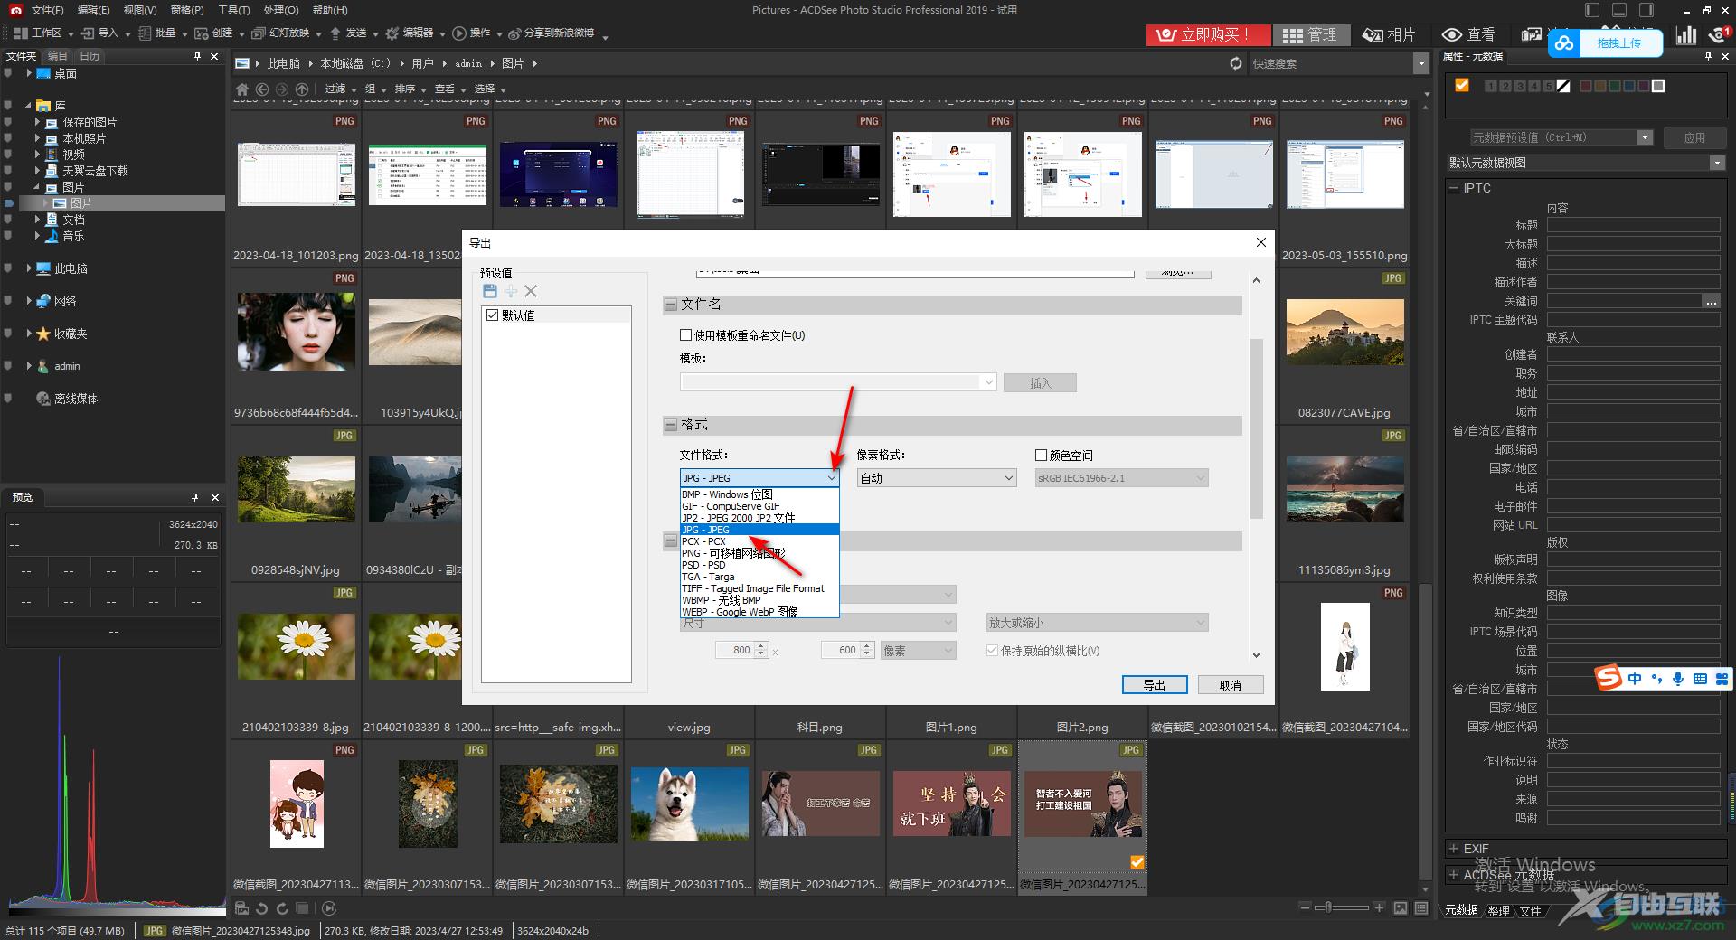Cancel the export dialog

pos(1231,685)
